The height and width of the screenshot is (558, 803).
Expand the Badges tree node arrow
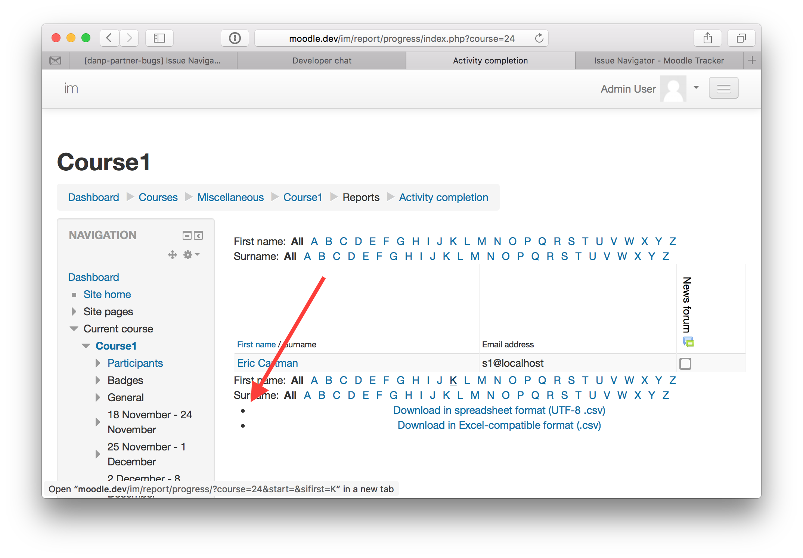pos(98,380)
